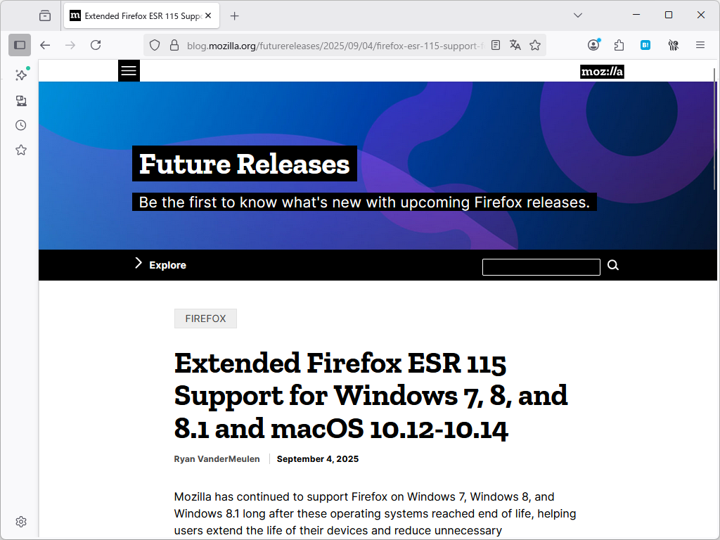Open the page's hamburger navigation menu

(x=129, y=70)
